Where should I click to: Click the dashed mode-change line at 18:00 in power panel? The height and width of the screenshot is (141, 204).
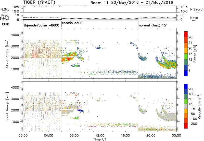[138, 53]
